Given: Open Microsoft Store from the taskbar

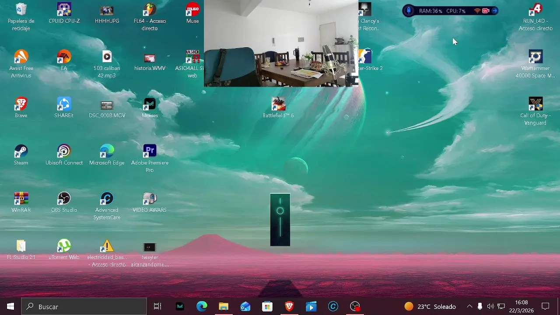Looking at the screenshot, I should [x=267, y=306].
